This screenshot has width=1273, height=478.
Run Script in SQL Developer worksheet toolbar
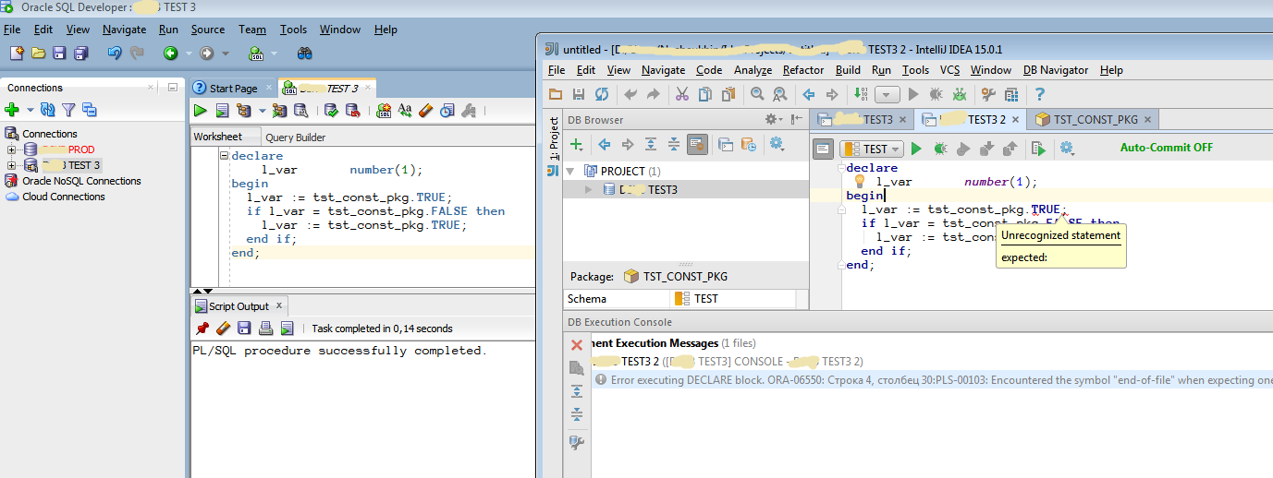click(x=222, y=111)
